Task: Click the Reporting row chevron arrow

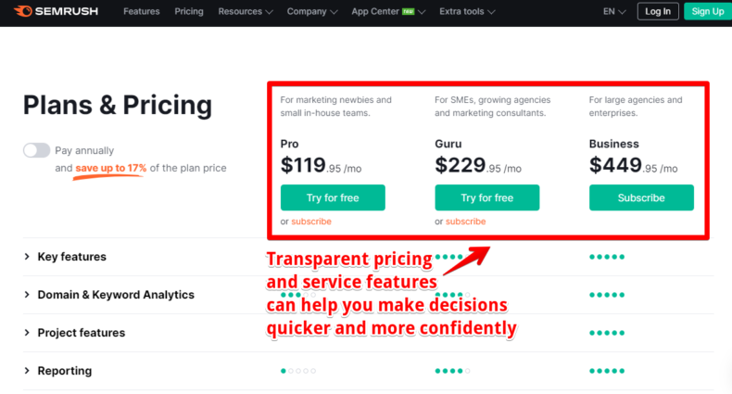Action: [x=27, y=371]
